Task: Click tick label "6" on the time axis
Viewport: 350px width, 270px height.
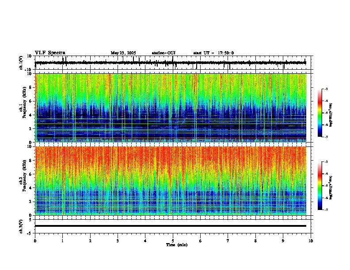Action: tap(200, 241)
